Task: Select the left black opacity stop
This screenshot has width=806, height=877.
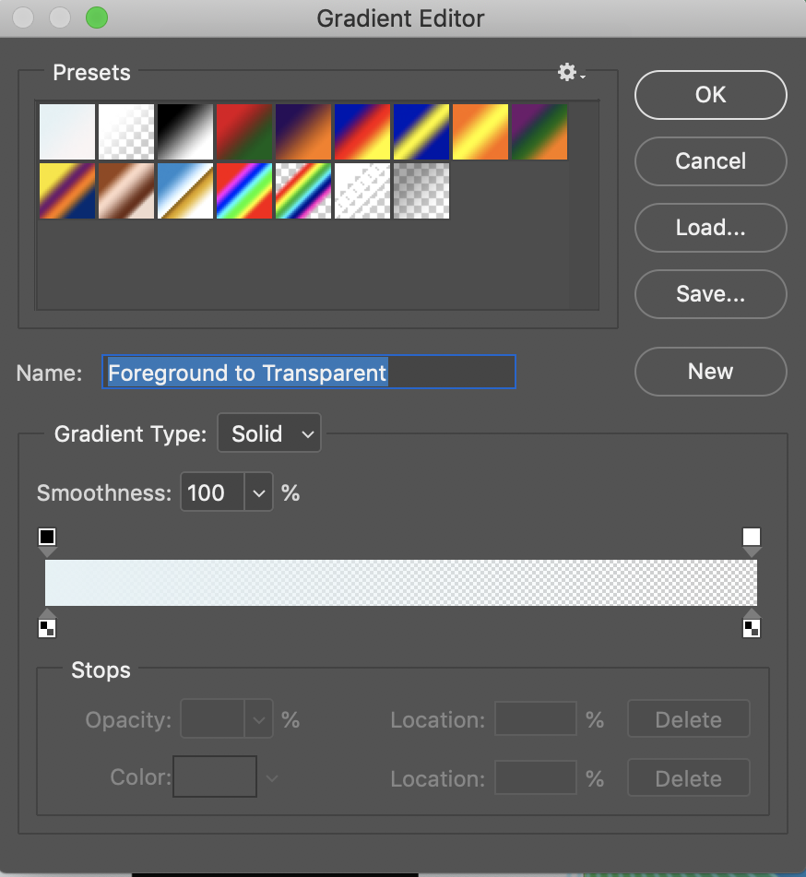Action: pyautogui.click(x=48, y=538)
